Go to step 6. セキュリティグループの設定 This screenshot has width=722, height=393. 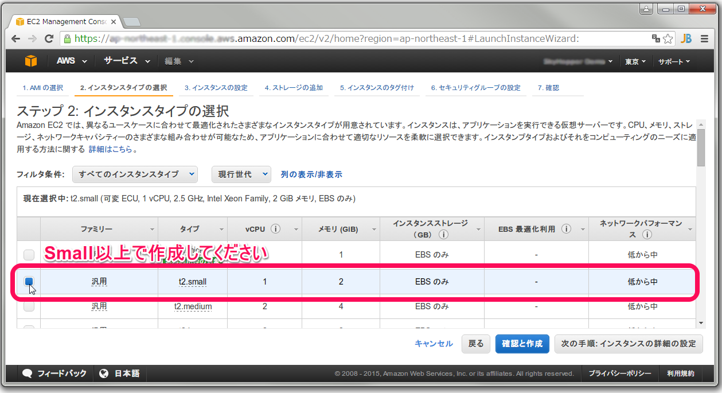point(476,88)
